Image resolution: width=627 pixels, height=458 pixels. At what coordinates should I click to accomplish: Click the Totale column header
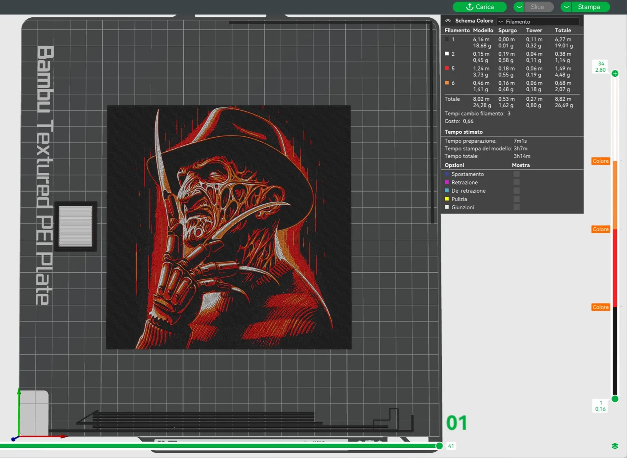click(563, 31)
